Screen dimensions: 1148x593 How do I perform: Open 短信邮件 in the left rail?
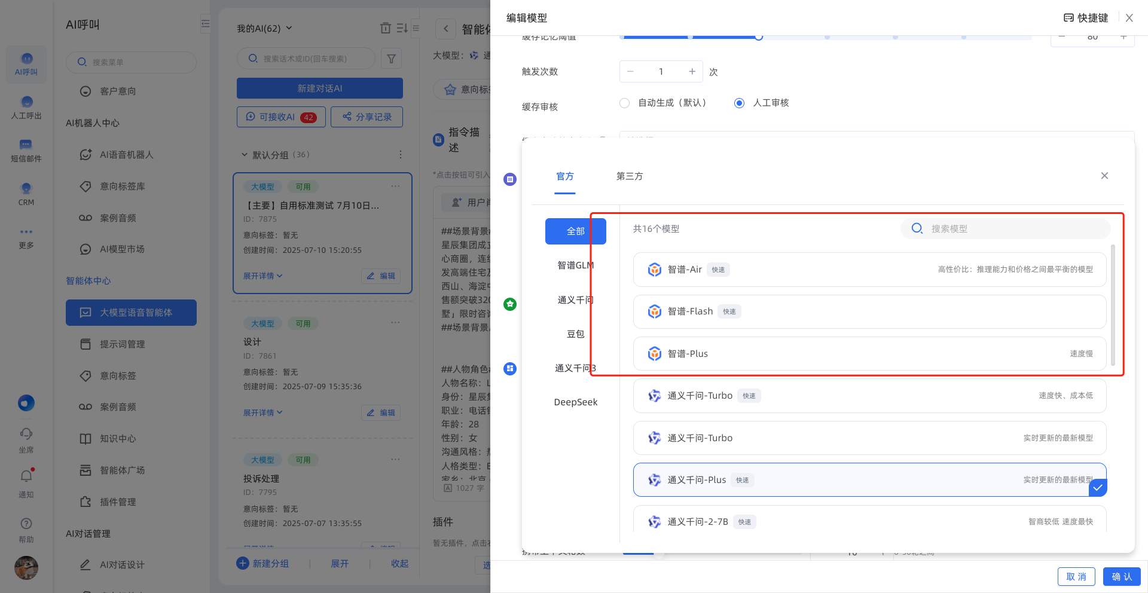[26, 151]
